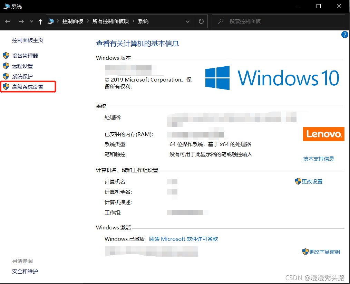Refresh the control panel page

tap(201, 21)
